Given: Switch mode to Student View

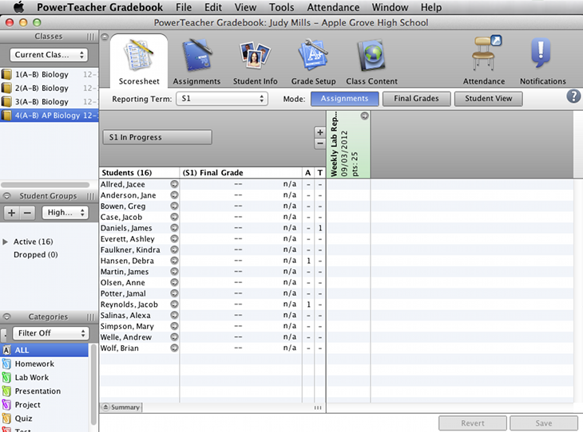Looking at the screenshot, I should click(x=488, y=99).
